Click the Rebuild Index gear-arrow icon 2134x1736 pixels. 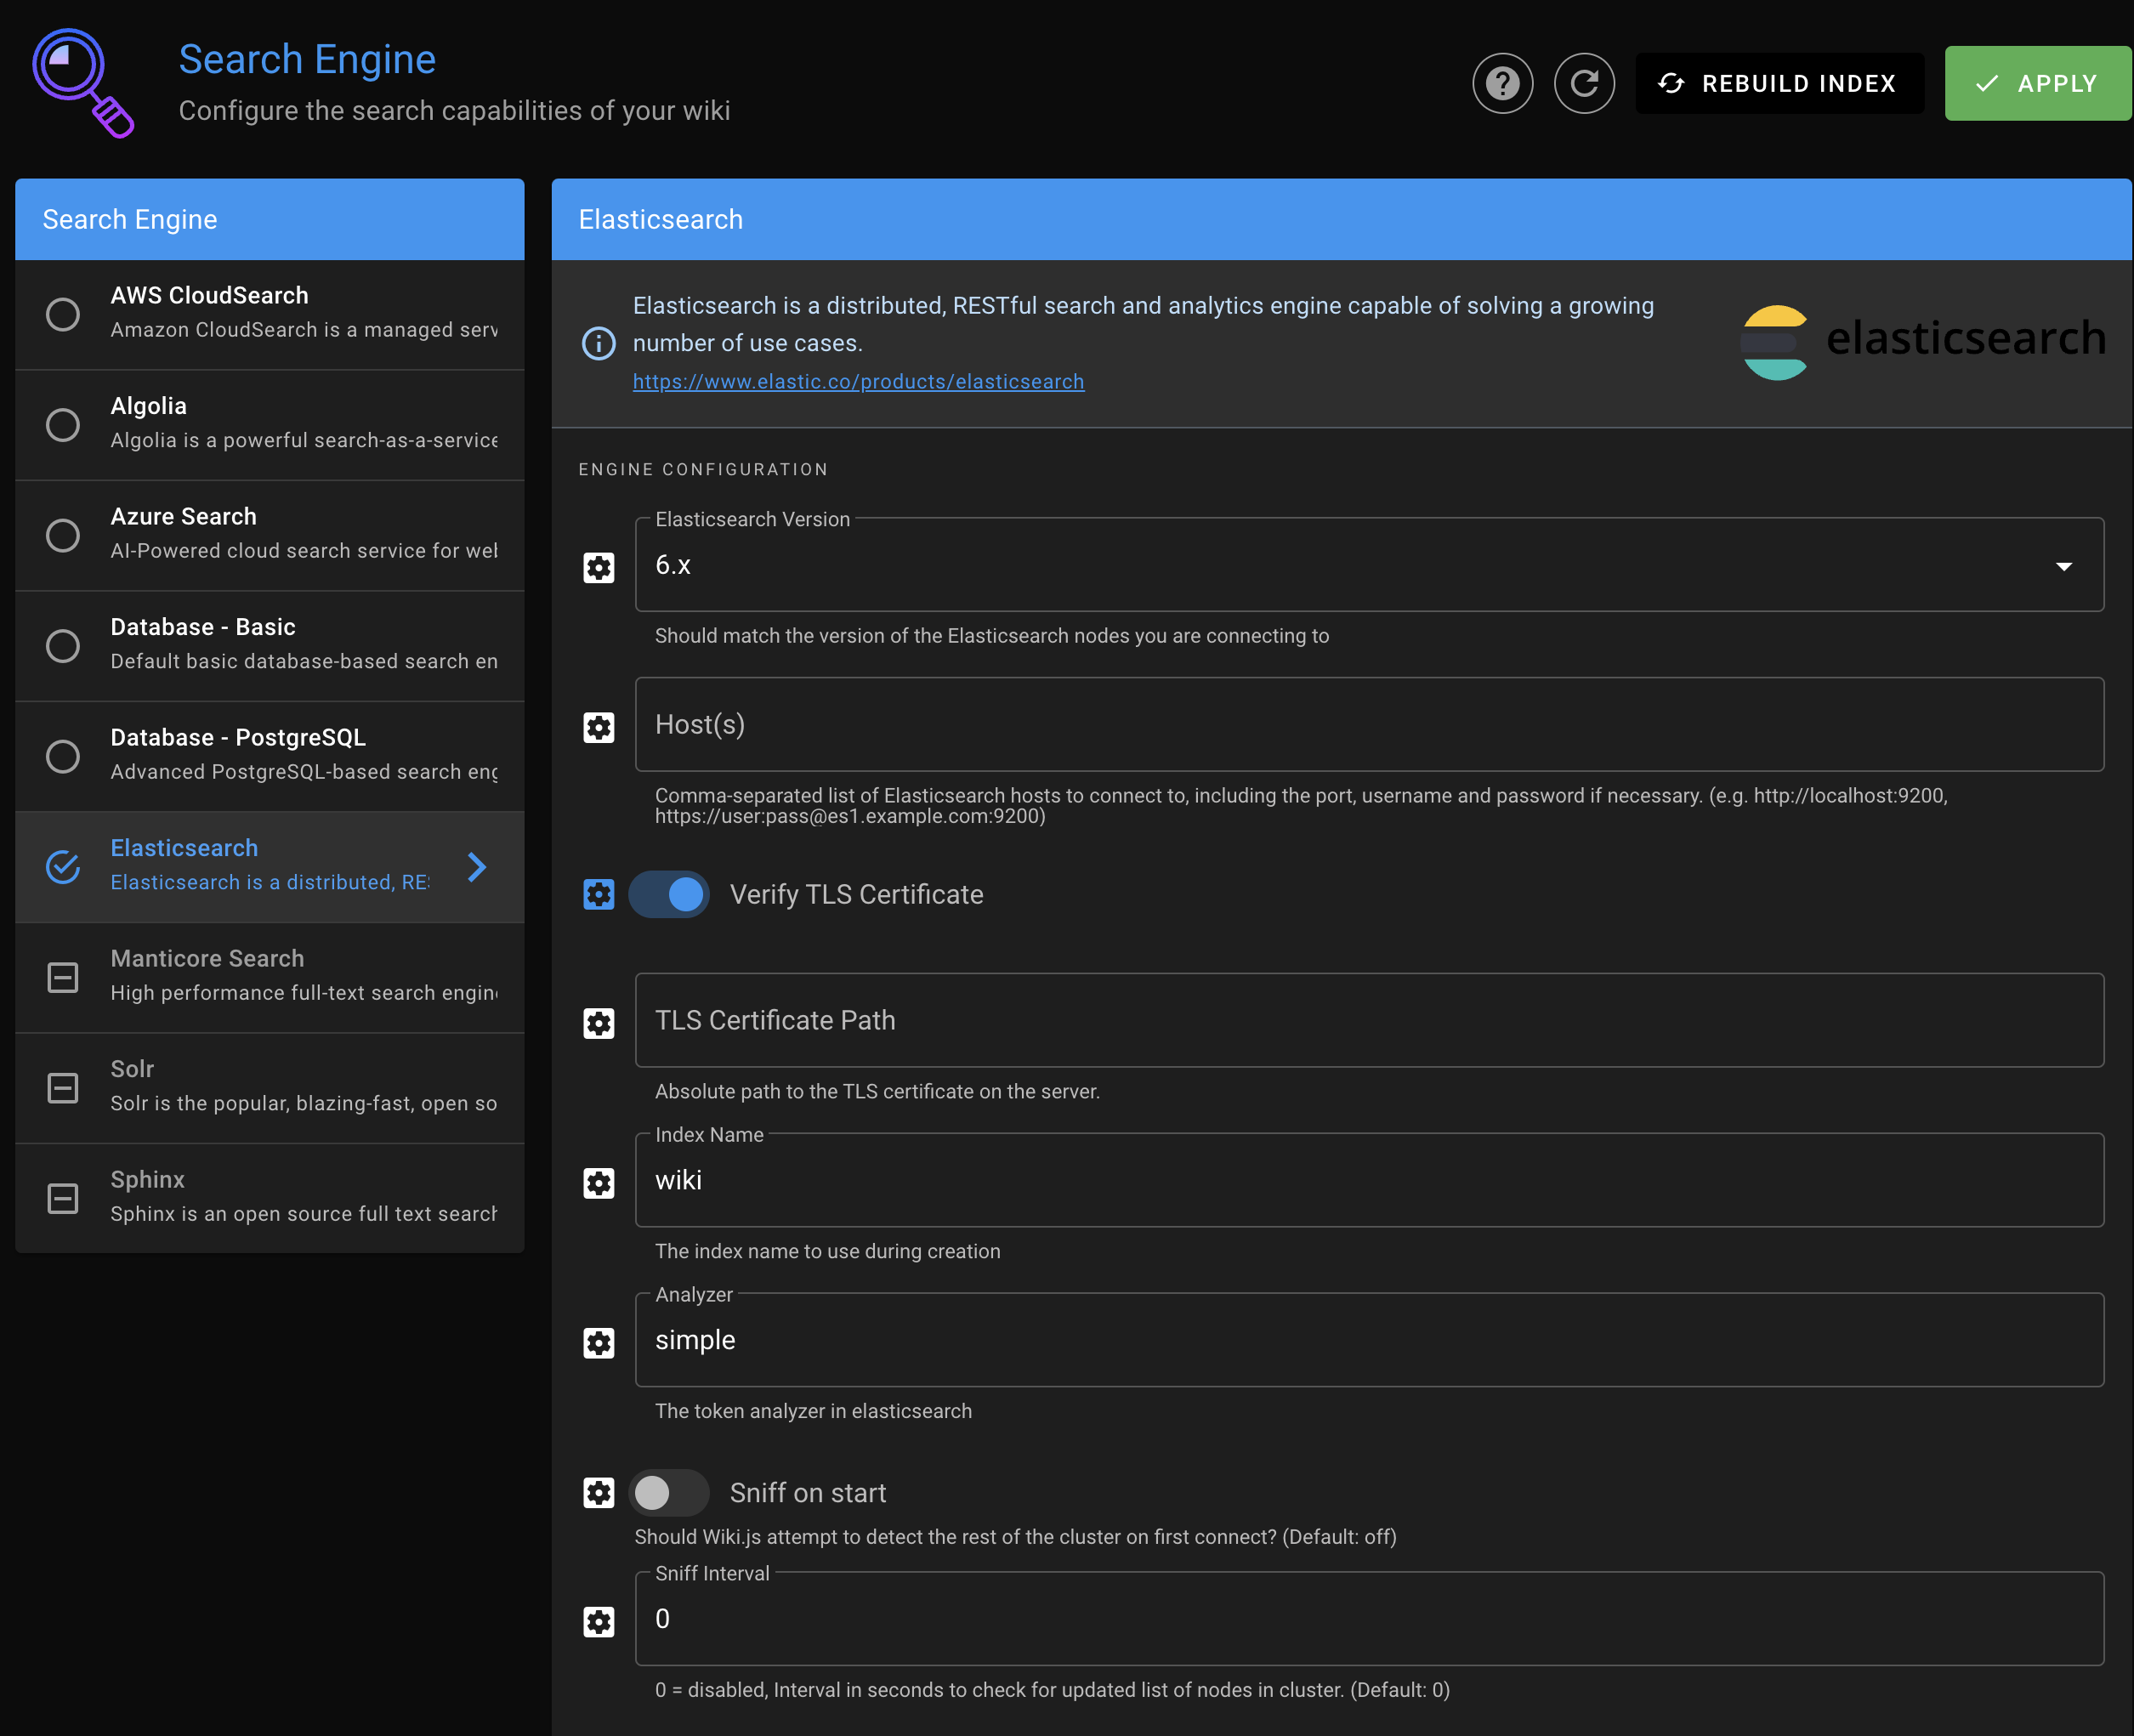coord(1671,82)
